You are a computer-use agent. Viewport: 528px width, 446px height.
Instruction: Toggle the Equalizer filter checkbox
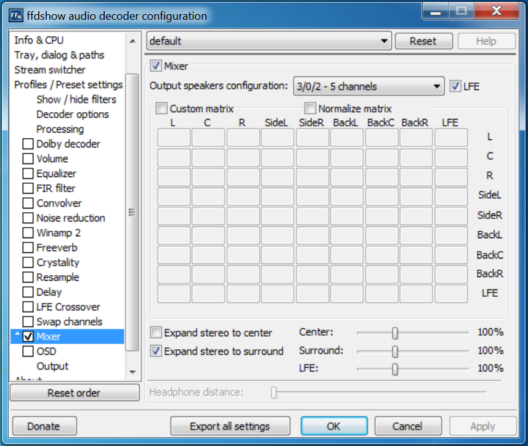coord(28,173)
